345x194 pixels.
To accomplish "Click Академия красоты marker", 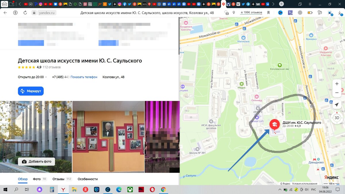I will coord(186,23).
